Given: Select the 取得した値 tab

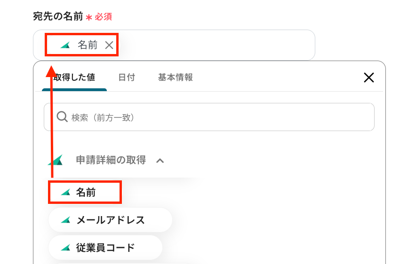Looking at the screenshot, I should 74,78.
